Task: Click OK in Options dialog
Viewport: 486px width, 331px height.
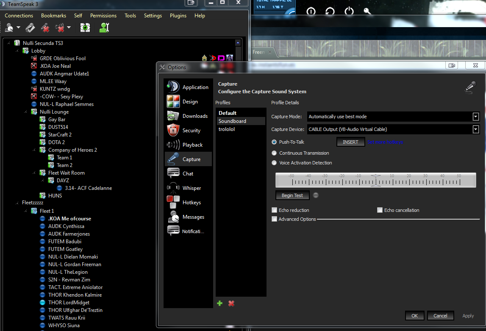Action: pos(414,316)
